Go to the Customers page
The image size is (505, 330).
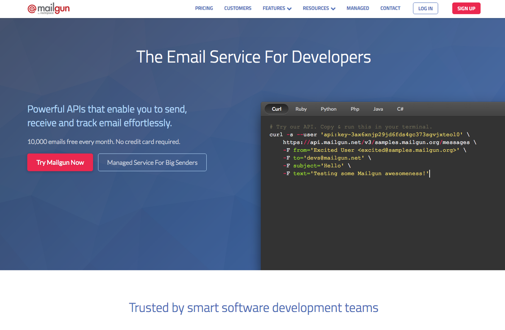pyautogui.click(x=238, y=8)
